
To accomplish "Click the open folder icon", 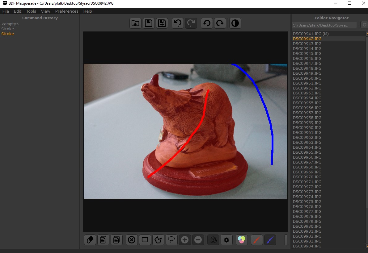I will 135,23.
